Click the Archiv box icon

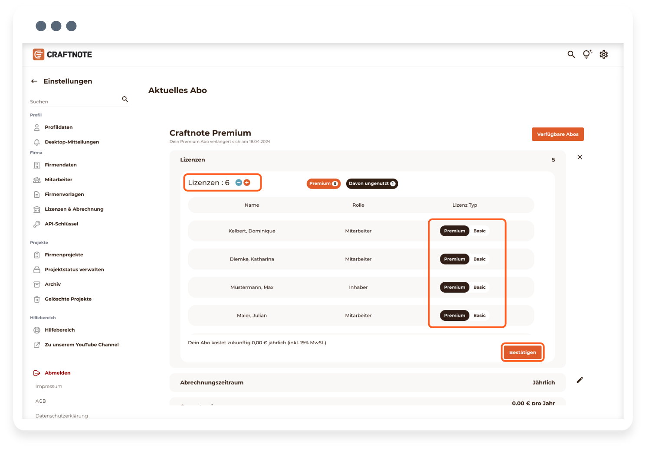click(37, 284)
